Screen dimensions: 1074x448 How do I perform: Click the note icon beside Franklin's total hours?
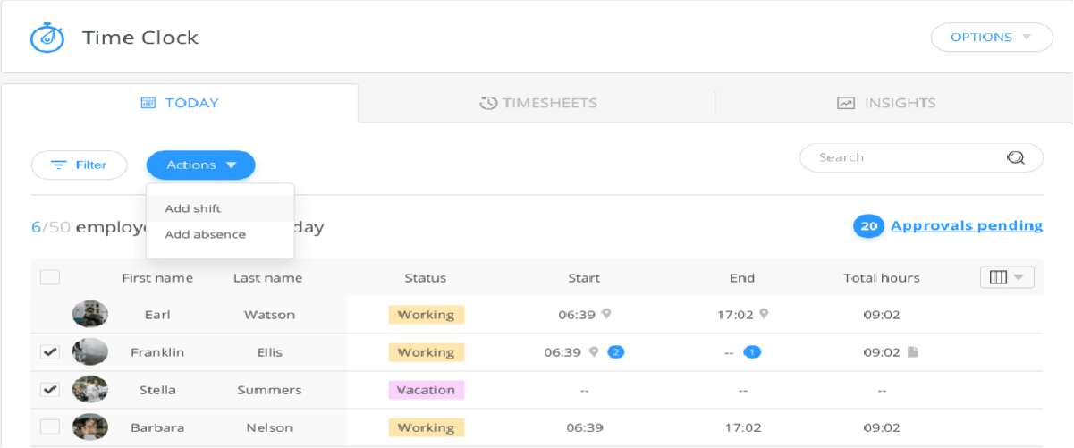[x=912, y=352]
